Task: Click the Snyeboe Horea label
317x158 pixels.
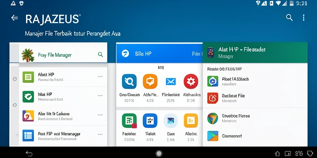Action: 236,116
